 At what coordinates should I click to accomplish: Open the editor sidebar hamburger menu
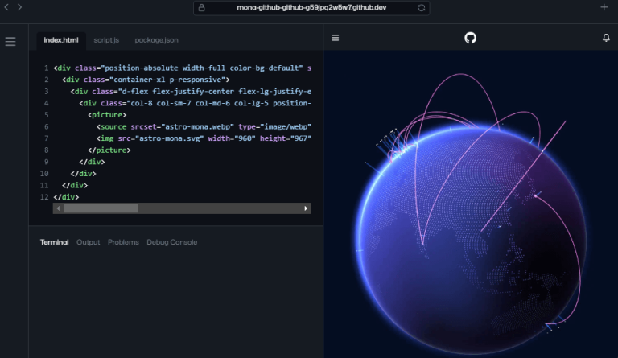10,41
